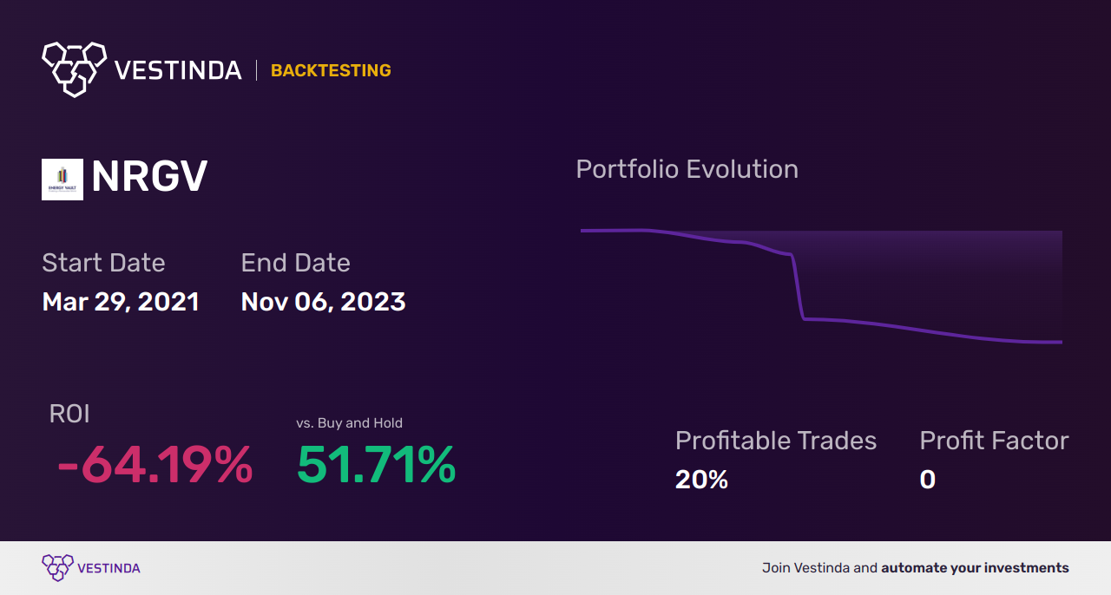Click the Start Date label
1111x595 pixels.
point(103,263)
